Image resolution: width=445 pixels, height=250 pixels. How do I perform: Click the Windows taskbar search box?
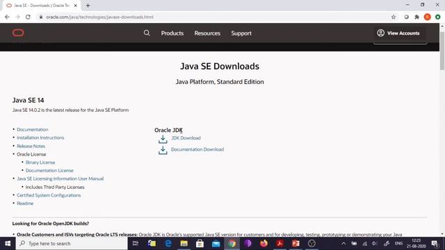click(x=72, y=244)
